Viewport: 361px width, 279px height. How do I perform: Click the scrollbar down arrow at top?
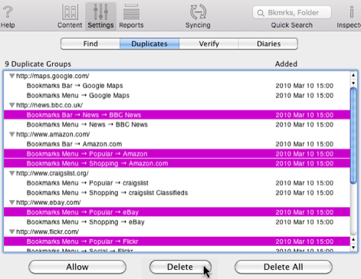click(x=353, y=83)
